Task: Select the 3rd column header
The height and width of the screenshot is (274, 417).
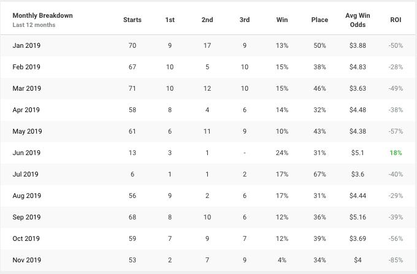Action: point(245,20)
